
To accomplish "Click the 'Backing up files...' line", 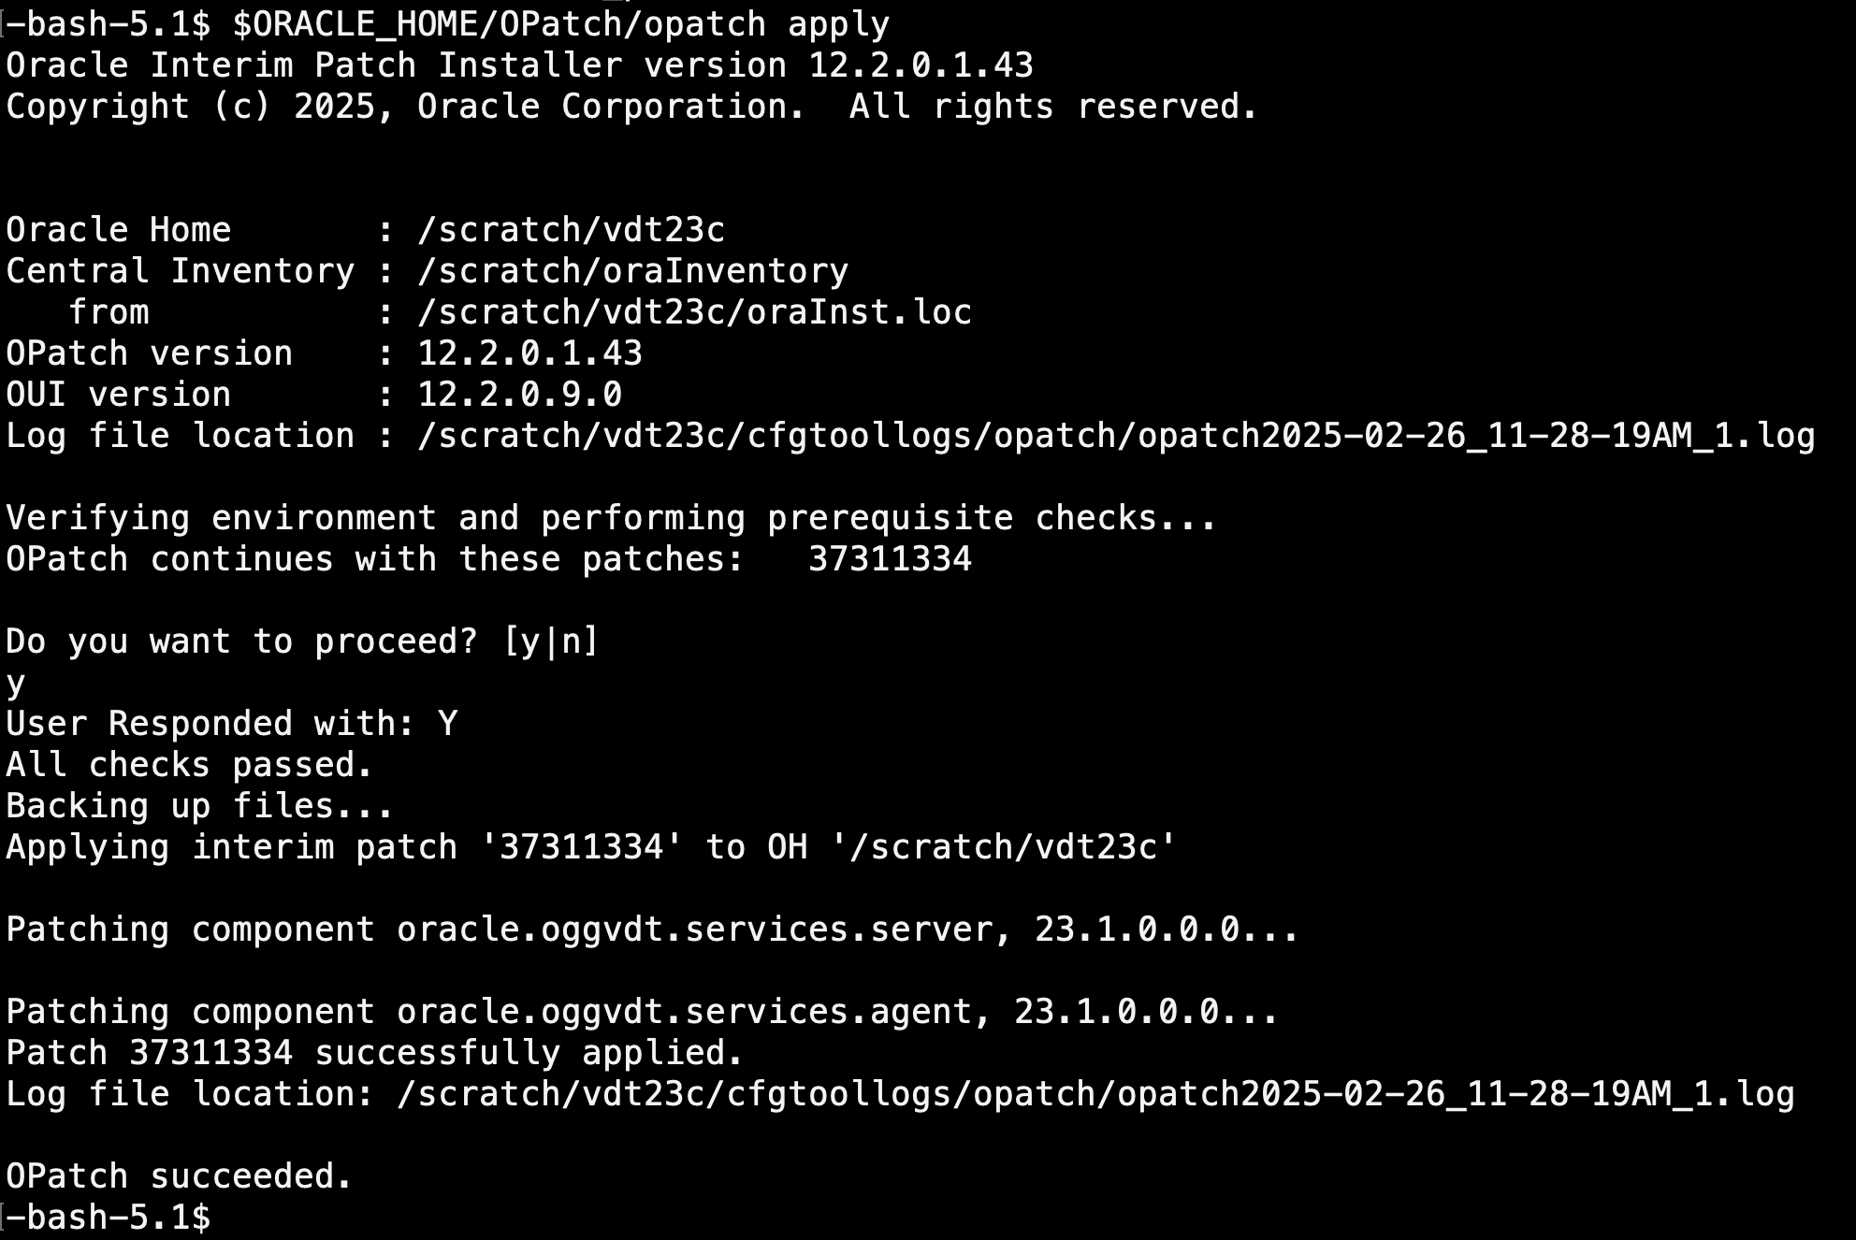I will (x=199, y=806).
